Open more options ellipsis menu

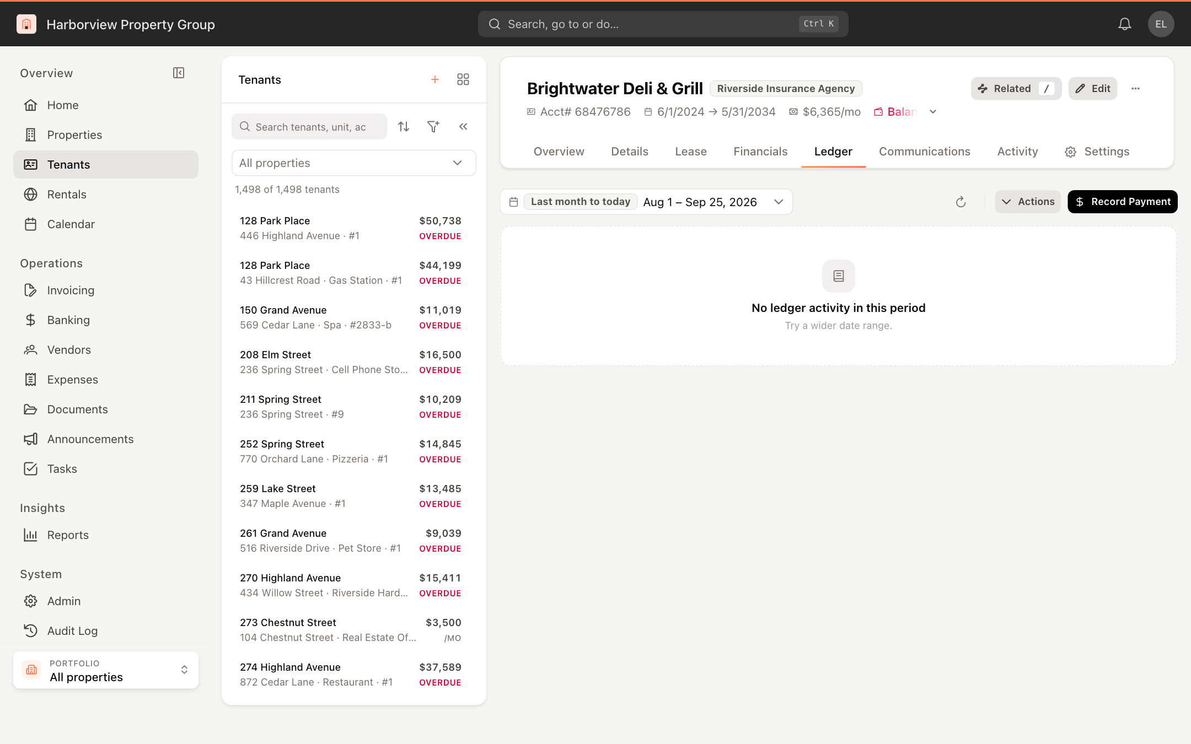click(1135, 89)
